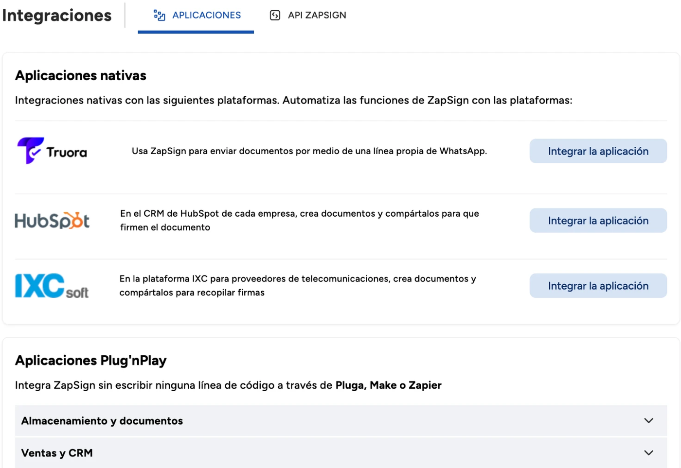The image size is (681, 468).
Task: Click the IXC telecomunicaciones description text
Action: point(298,286)
